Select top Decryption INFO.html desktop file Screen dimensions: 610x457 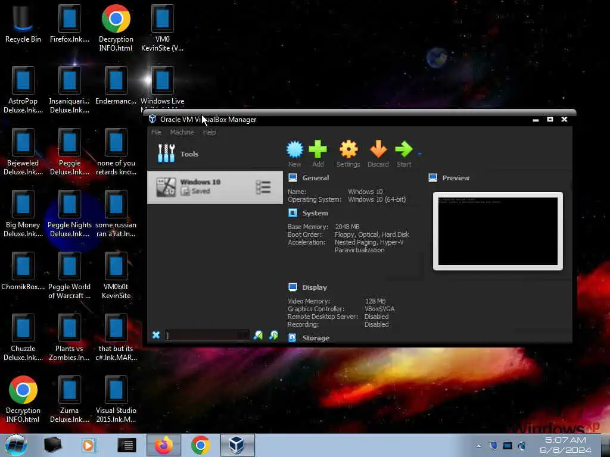click(x=116, y=28)
